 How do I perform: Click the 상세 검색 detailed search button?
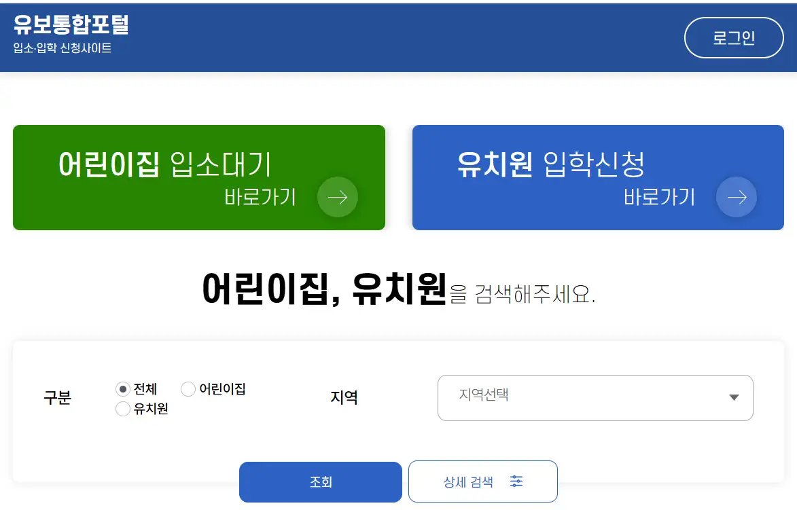tap(482, 481)
